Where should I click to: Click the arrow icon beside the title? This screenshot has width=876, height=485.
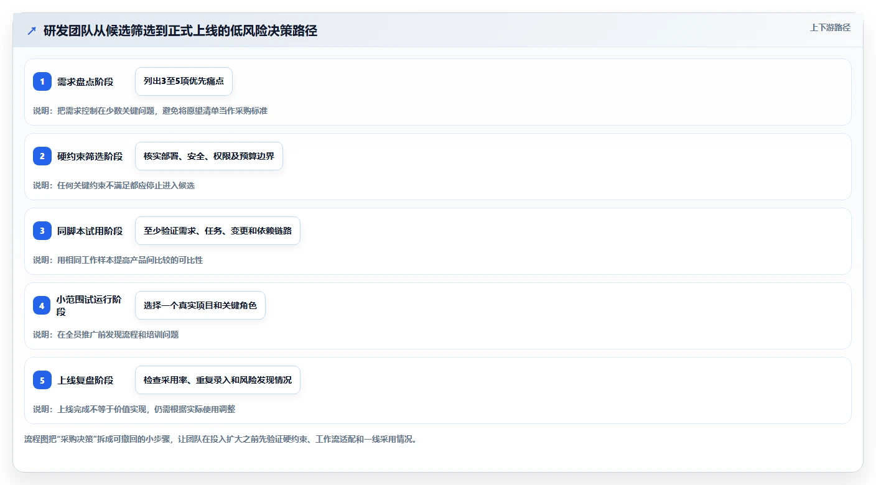32,30
